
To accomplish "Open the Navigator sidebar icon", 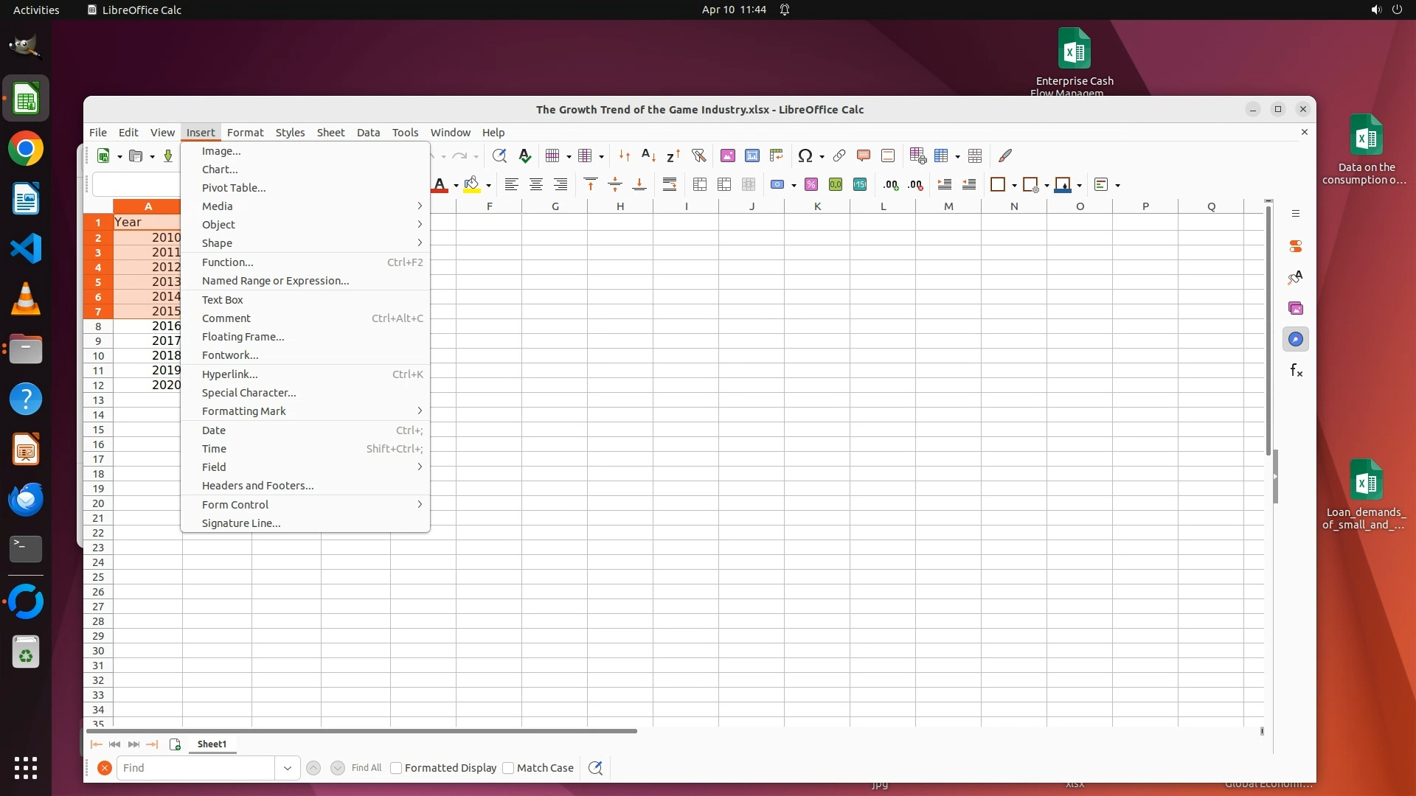I will 1295,340.
